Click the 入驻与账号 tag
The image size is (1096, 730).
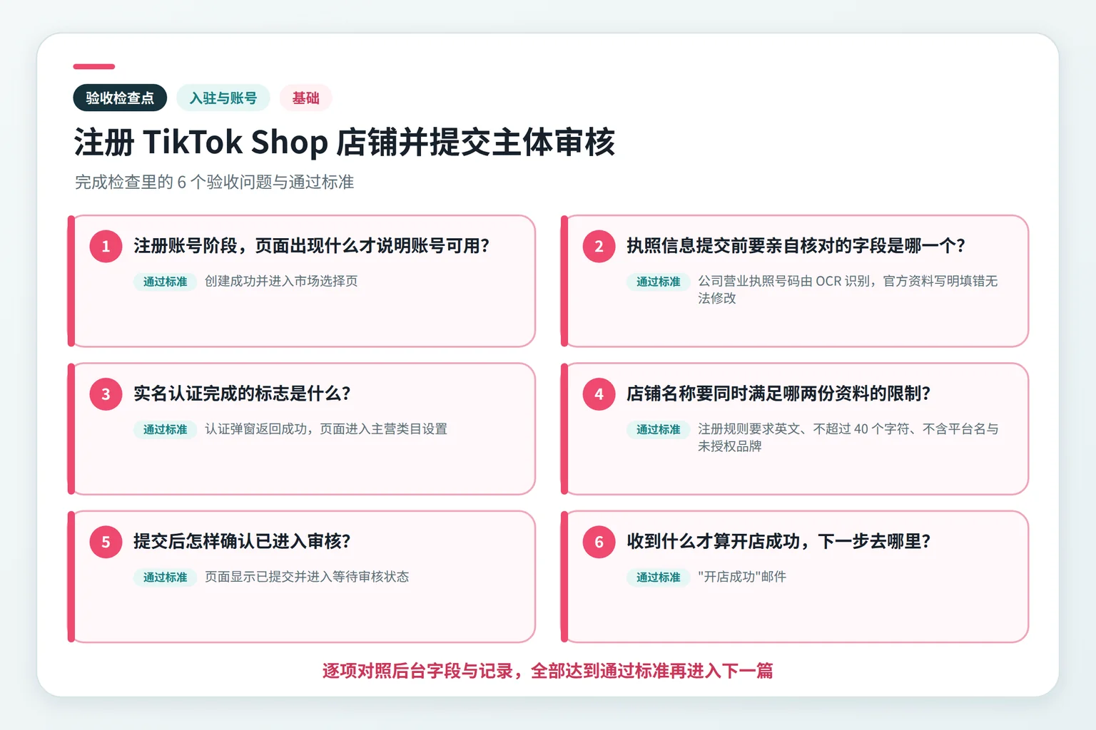[x=223, y=98]
